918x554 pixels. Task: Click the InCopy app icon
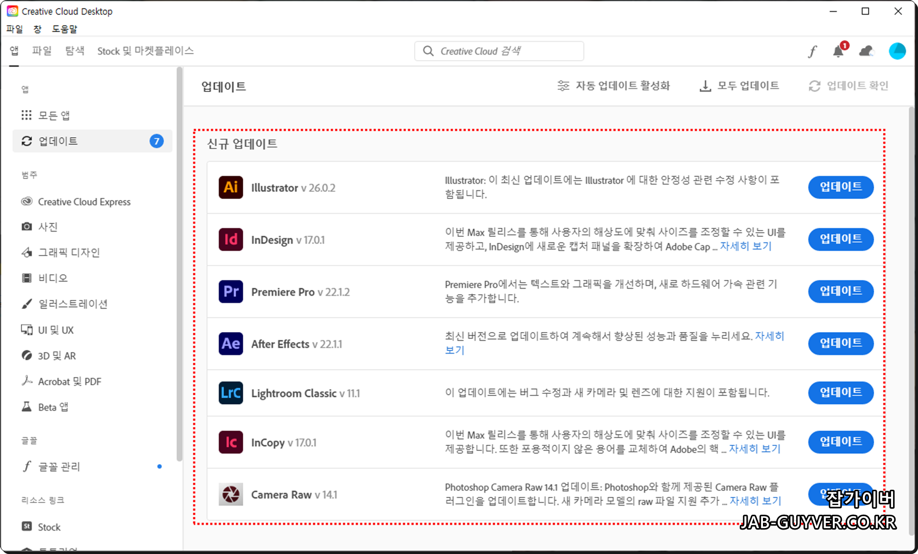click(x=231, y=442)
